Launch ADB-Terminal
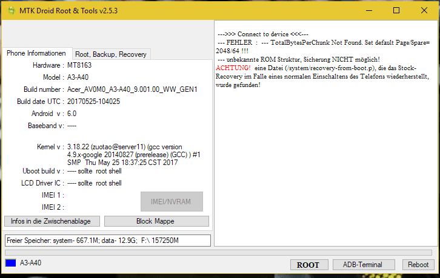Viewport: 440px width, 278px height. 364,265
